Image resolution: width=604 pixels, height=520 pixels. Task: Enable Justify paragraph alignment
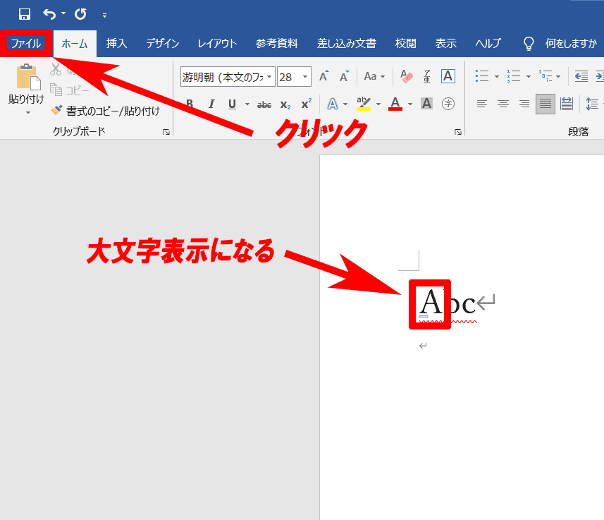pyautogui.click(x=545, y=104)
